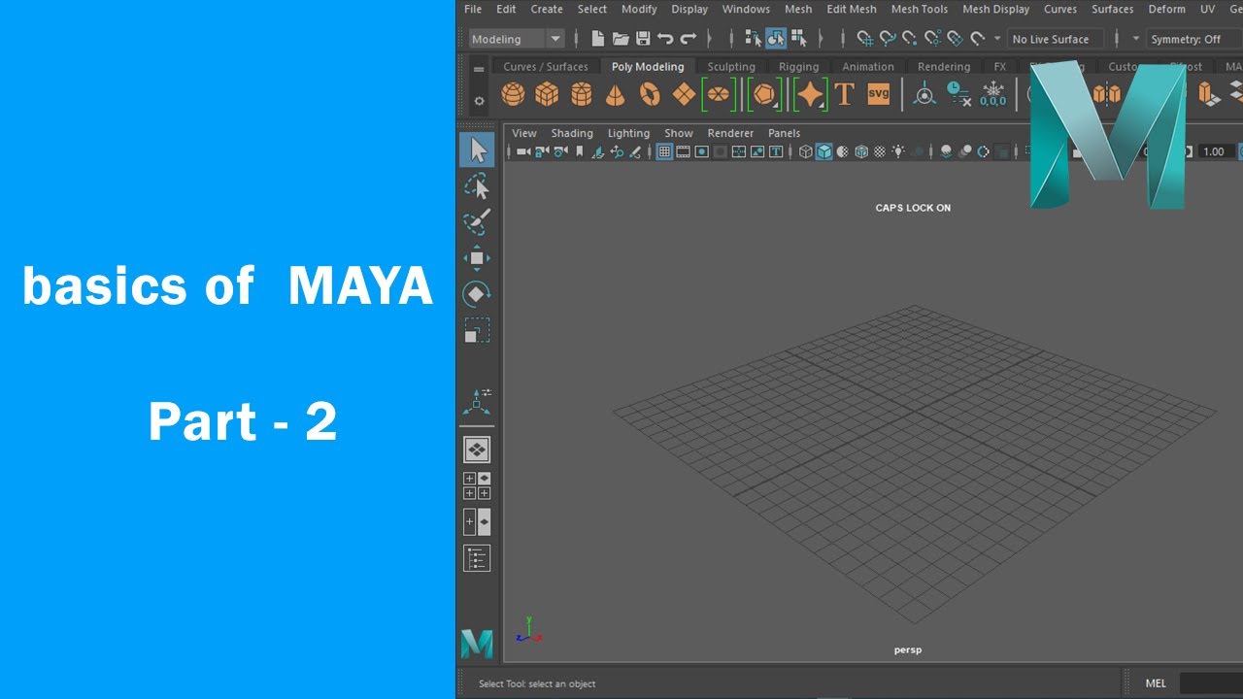Open the Create menu
The width and height of the screenshot is (1243, 699).
[547, 9]
